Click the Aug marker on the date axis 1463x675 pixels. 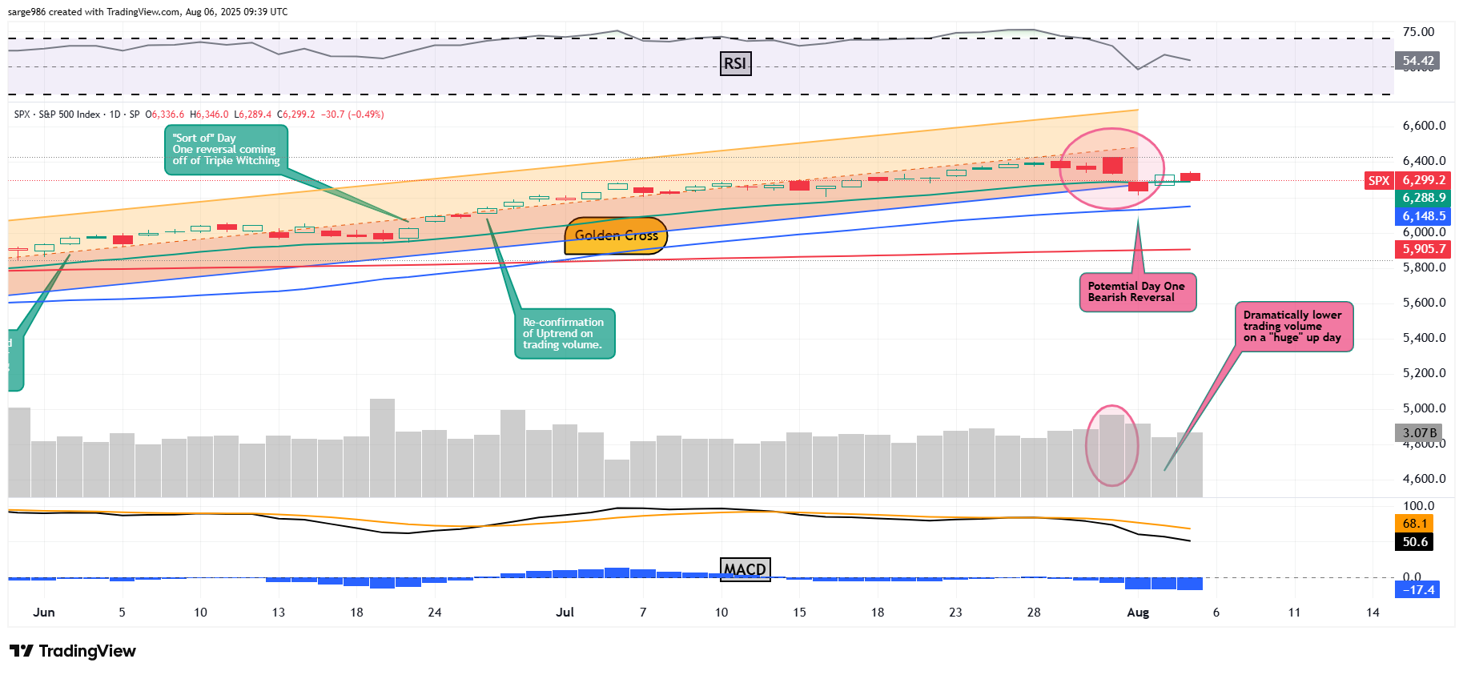coord(1137,613)
